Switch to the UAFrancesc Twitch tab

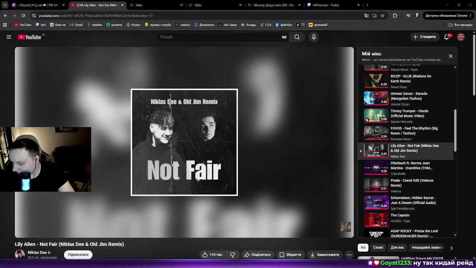(x=334, y=5)
